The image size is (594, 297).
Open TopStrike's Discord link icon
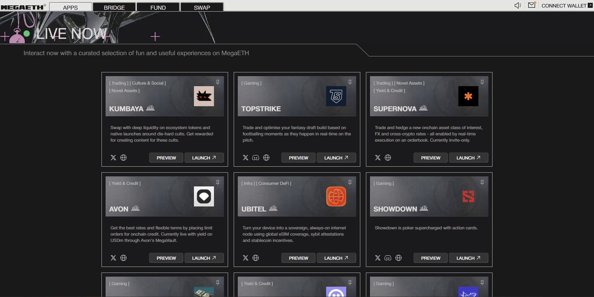click(x=256, y=158)
